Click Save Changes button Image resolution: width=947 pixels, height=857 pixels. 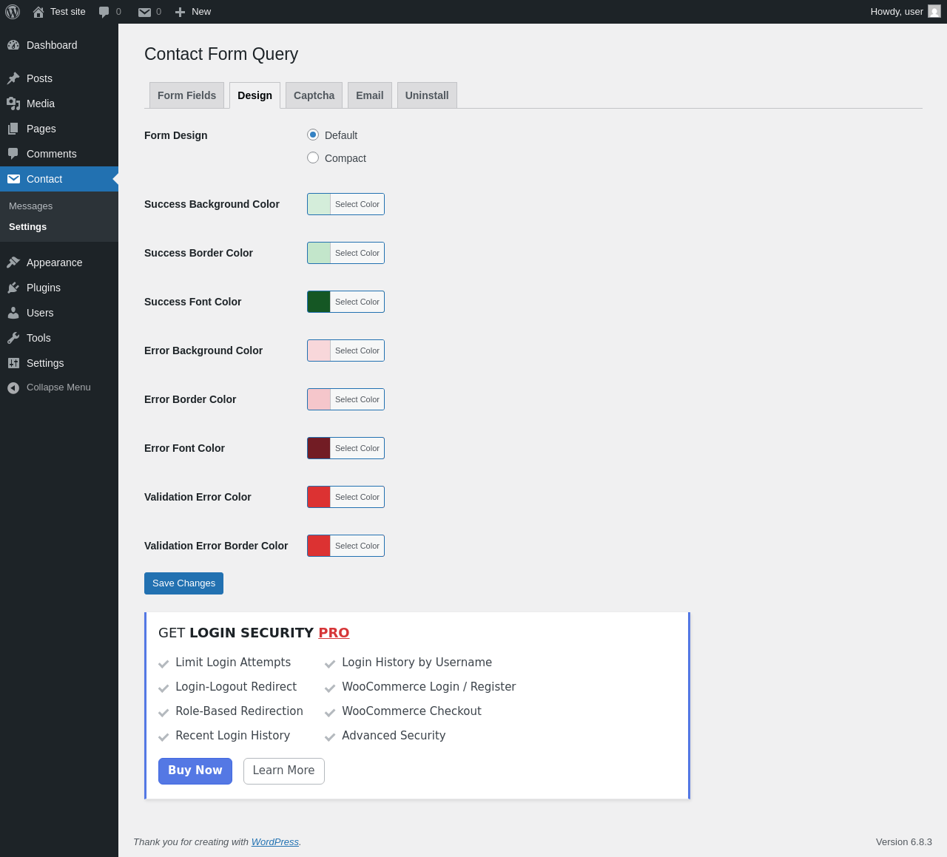tap(183, 583)
